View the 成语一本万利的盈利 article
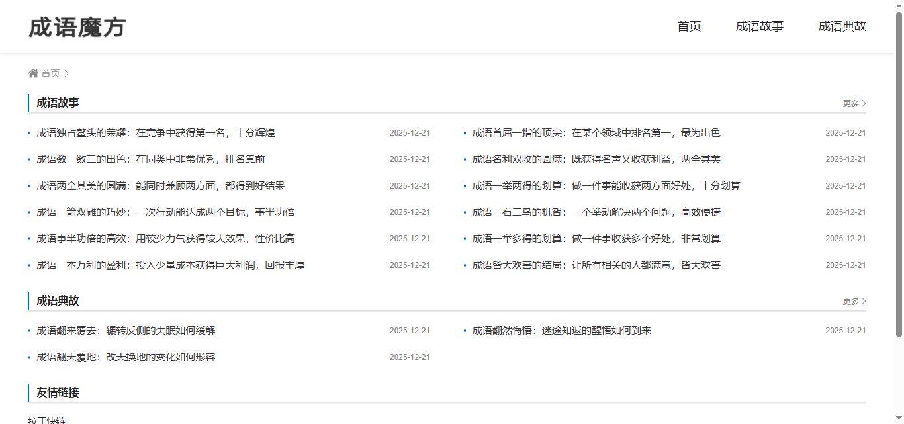904x424 pixels. coord(170,265)
